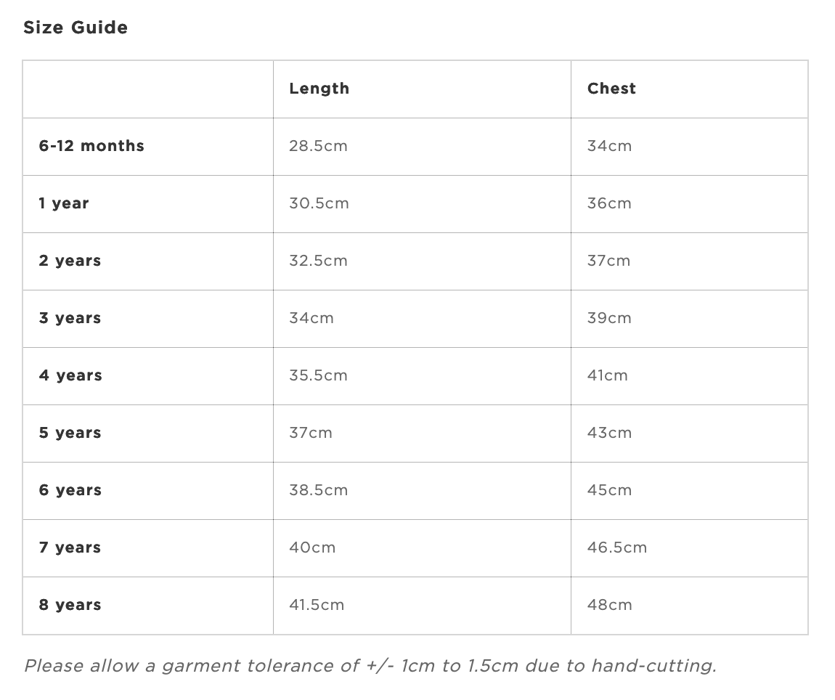The image size is (835, 700).
Task: Select the 41.5cm length value
Action: tap(317, 605)
